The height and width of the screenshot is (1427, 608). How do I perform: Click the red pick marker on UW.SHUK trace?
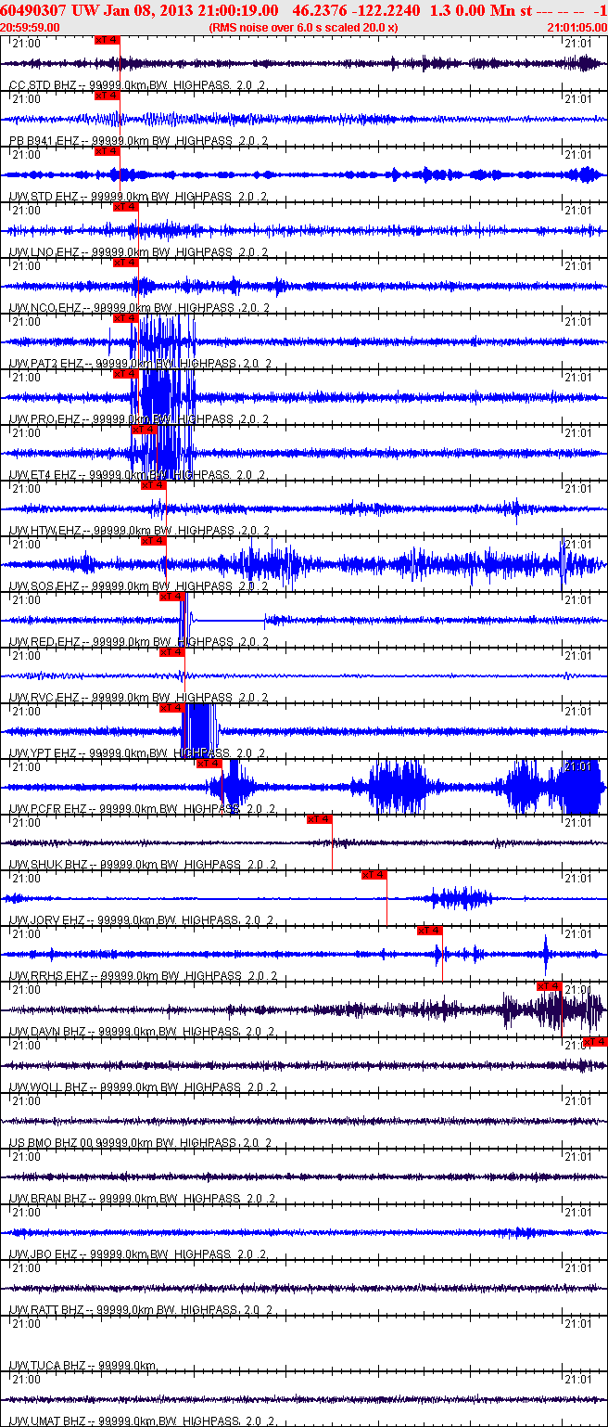pos(319,819)
